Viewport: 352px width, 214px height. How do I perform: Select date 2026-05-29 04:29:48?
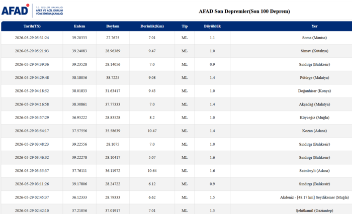[32, 78]
